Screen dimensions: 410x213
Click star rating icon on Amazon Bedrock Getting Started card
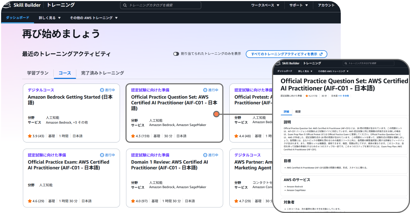30,136
